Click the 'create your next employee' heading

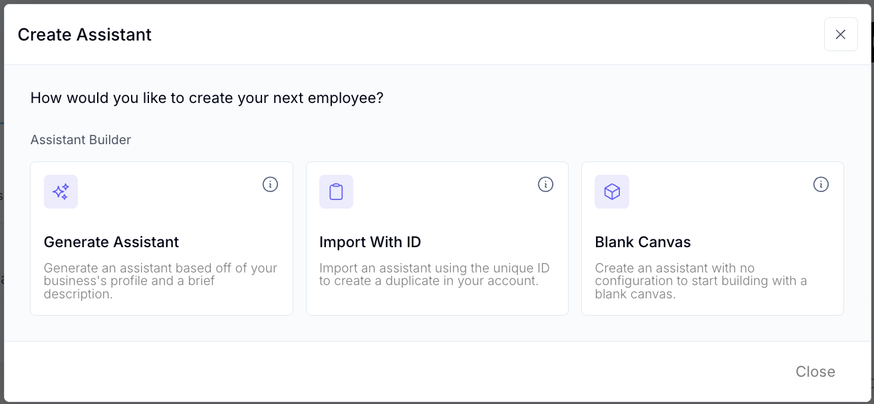point(207,98)
